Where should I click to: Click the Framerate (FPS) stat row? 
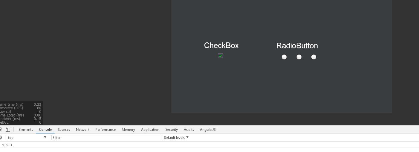pos(21,108)
